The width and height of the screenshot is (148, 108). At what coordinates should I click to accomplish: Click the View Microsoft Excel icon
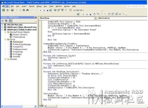(x=4, y=10)
